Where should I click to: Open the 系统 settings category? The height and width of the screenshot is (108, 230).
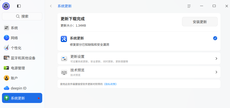pyautogui.click(x=22, y=28)
